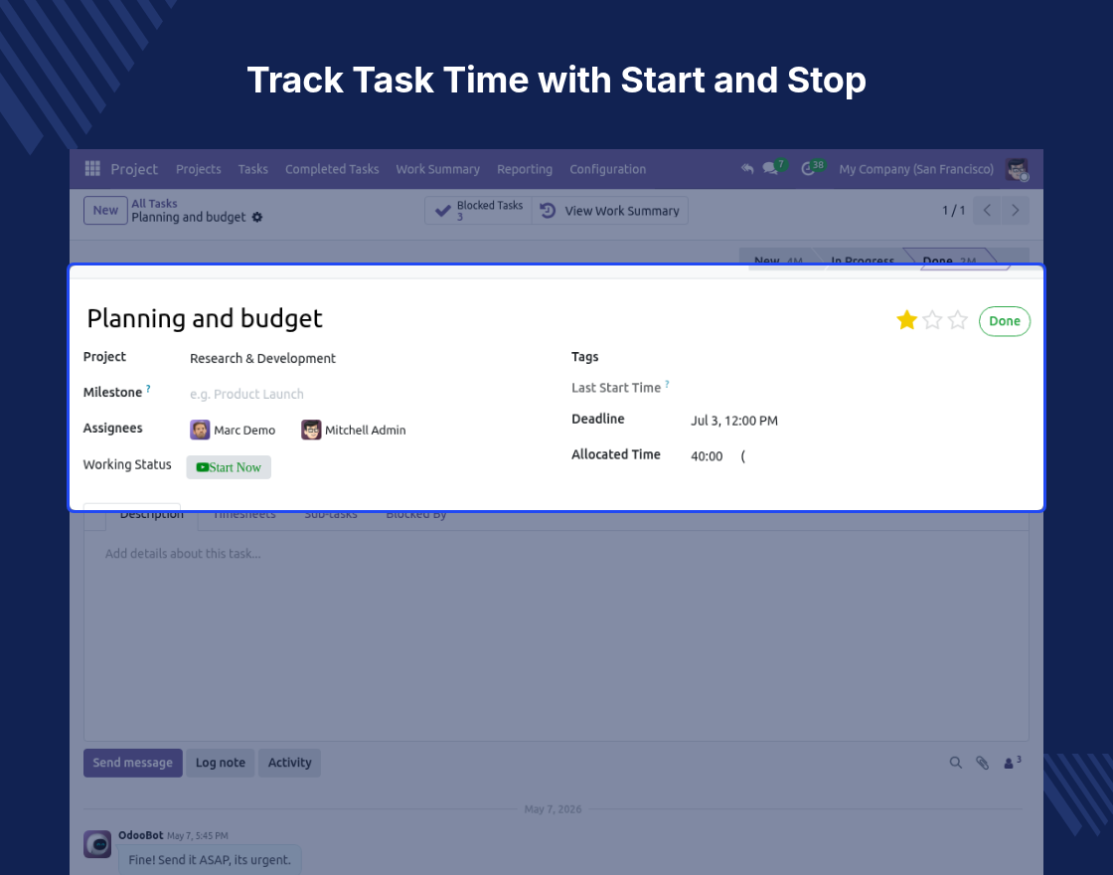Click the 1 / 1 pager counter

tap(953, 210)
